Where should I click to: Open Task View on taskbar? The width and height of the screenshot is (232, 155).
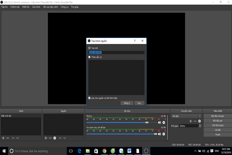click(x=71, y=151)
